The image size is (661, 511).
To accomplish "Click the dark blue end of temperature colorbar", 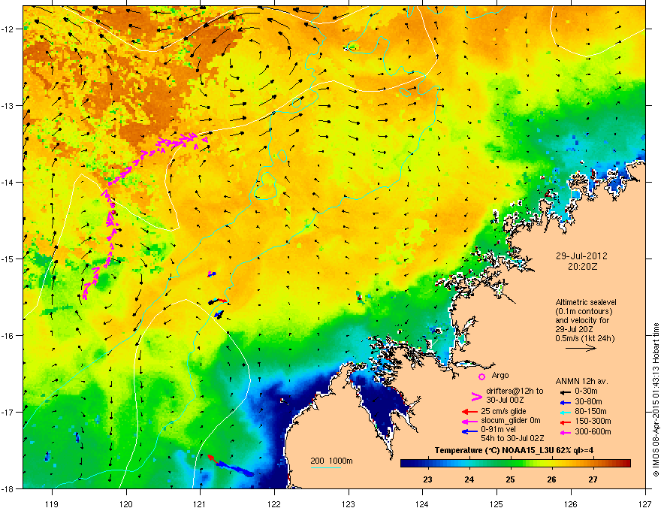I will [x=407, y=463].
